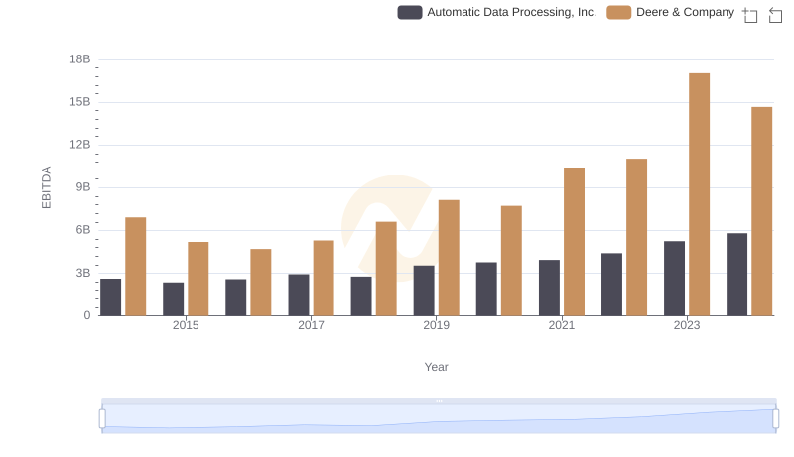Click the Deere 2019 bar

point(449,258)
